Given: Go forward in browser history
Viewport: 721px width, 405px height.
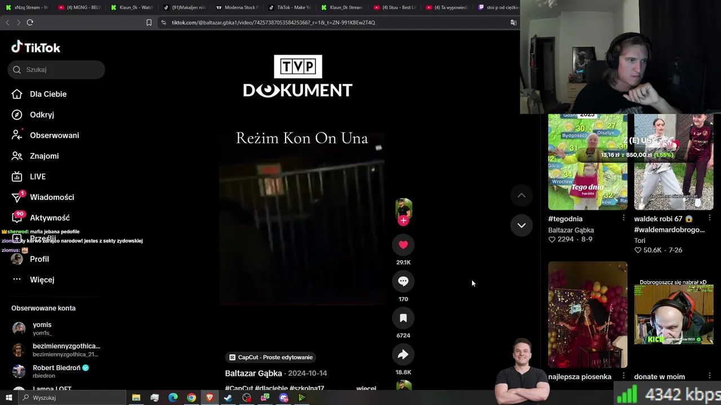Looking at the screenshot, I should [18, 22].
